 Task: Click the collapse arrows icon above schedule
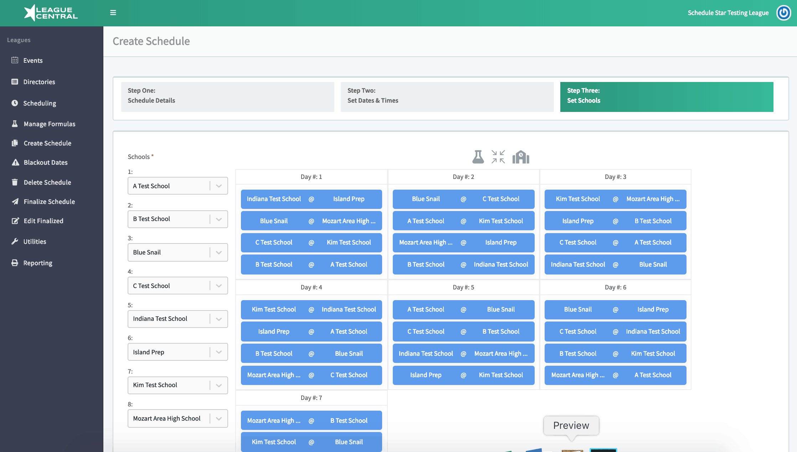pyautogui.click(x=498, y=157)
